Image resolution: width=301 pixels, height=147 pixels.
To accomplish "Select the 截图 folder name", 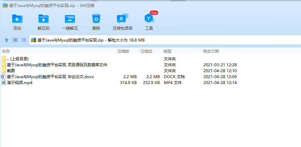I will (11, 71).
